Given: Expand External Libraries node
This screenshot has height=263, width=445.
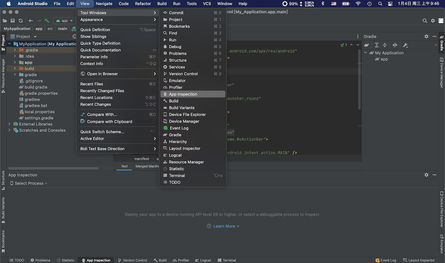Looking at the screenshot, I should pyautogui.click(x=9, y=124).
